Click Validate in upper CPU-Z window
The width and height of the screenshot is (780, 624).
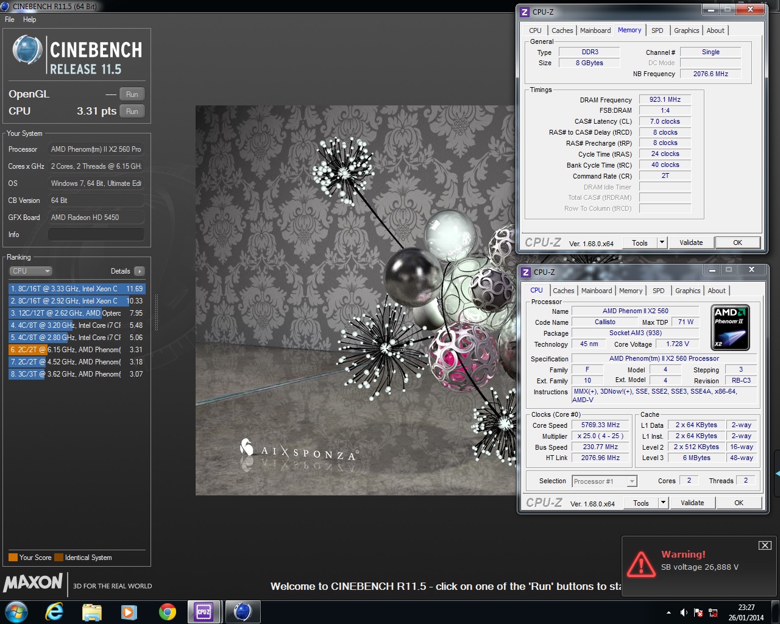pyautogui.click(x=691, y=243)
